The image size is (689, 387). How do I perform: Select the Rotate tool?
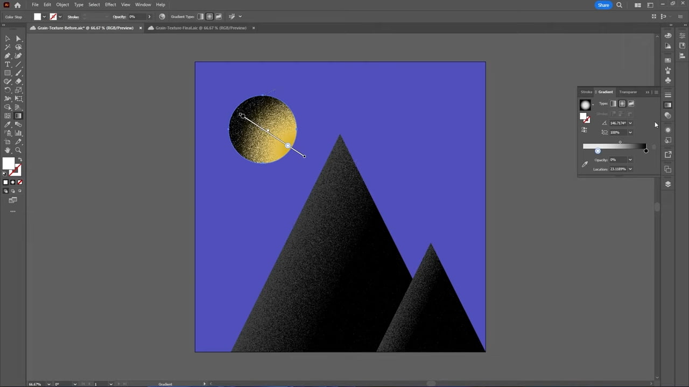point(7,89)
